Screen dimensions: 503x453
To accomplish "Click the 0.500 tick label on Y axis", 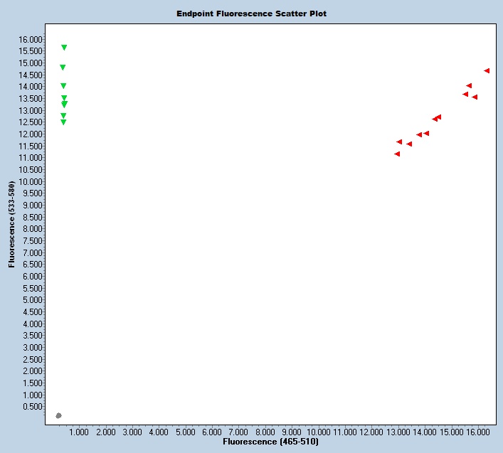I will coord(33,407).
